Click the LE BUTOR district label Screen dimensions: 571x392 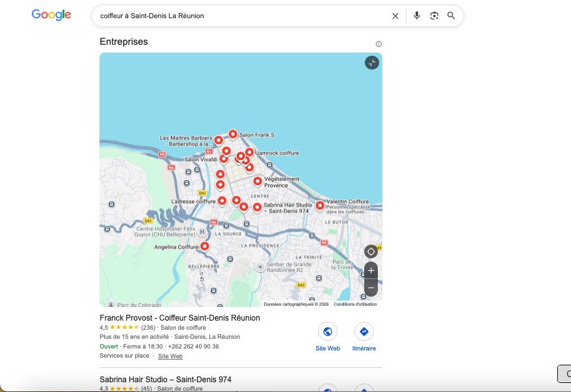(x=336, y=222)
